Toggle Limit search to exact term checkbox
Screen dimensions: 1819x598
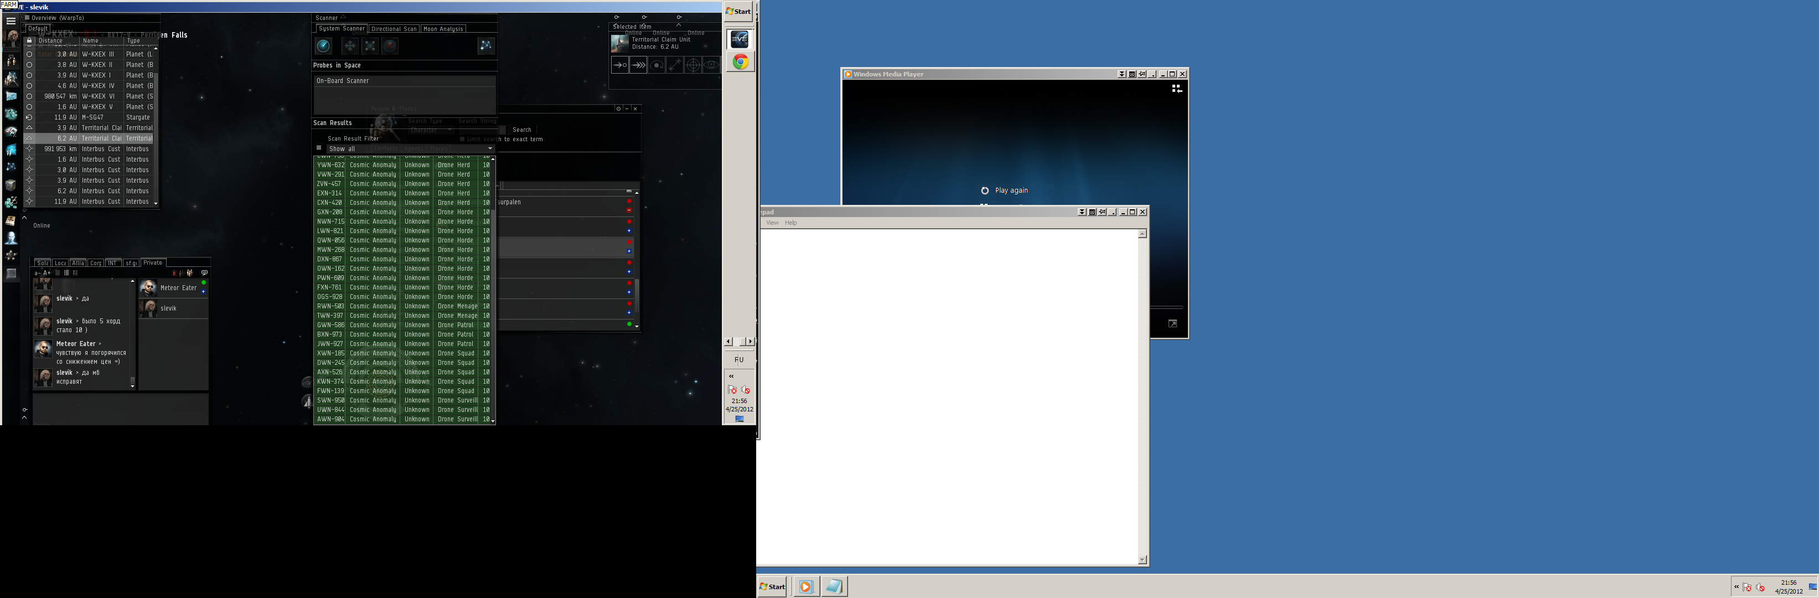463,139
